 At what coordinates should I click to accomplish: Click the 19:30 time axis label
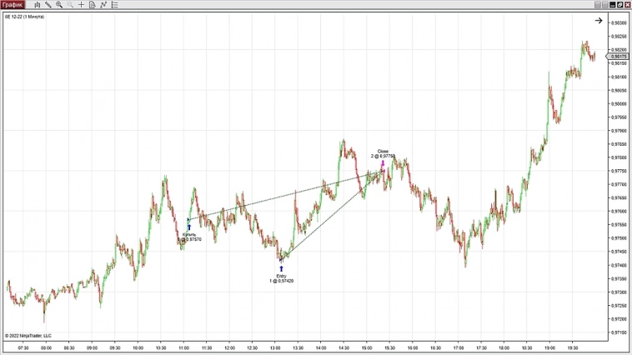coord(572,347)
